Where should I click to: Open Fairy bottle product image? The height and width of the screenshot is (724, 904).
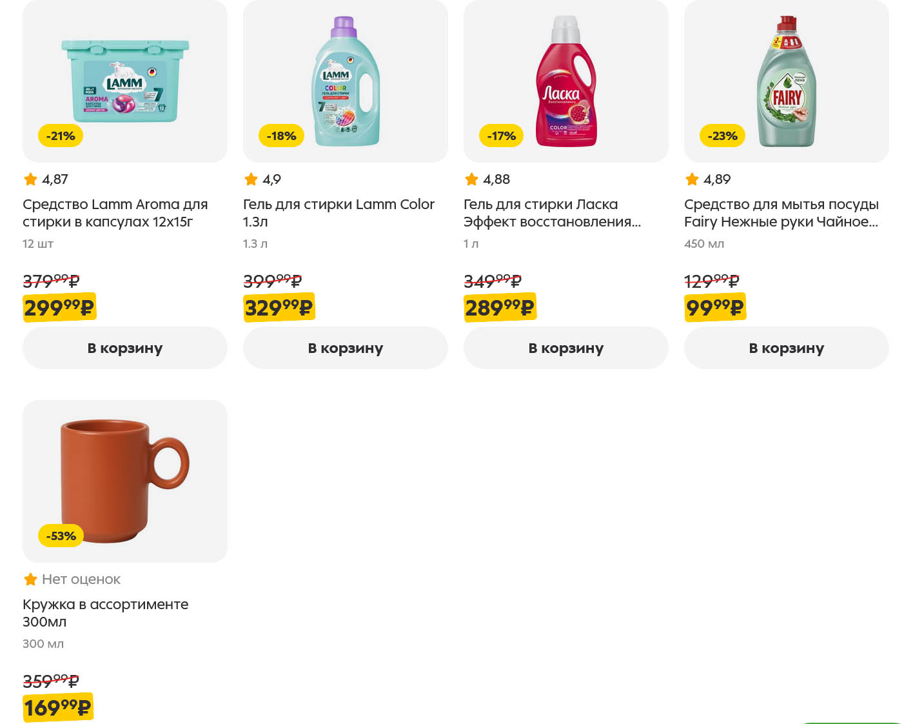click(787, 81)
